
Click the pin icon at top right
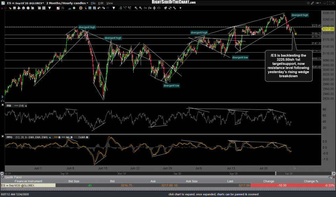[x=317, y=3]
